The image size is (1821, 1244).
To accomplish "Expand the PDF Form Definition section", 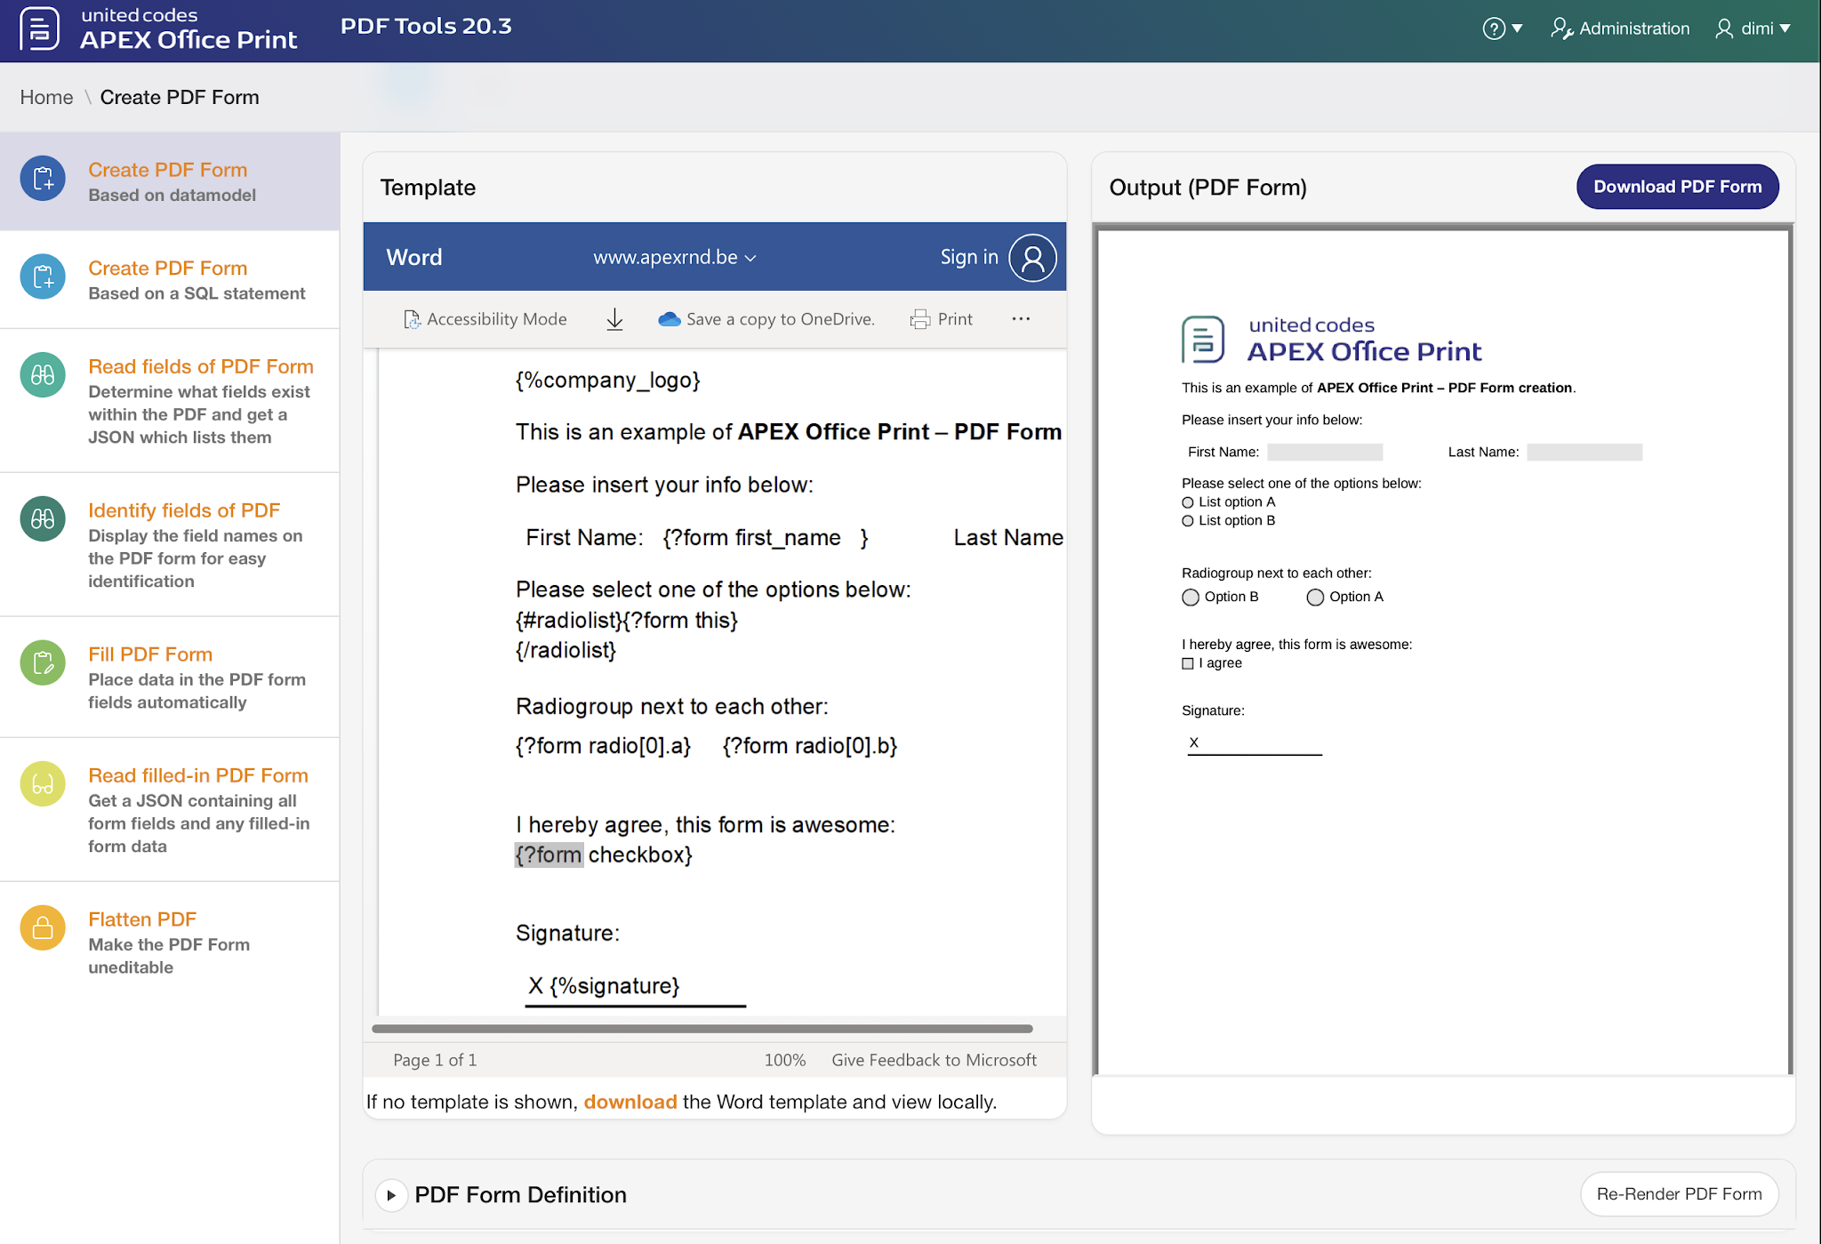I will (391, 1195).
